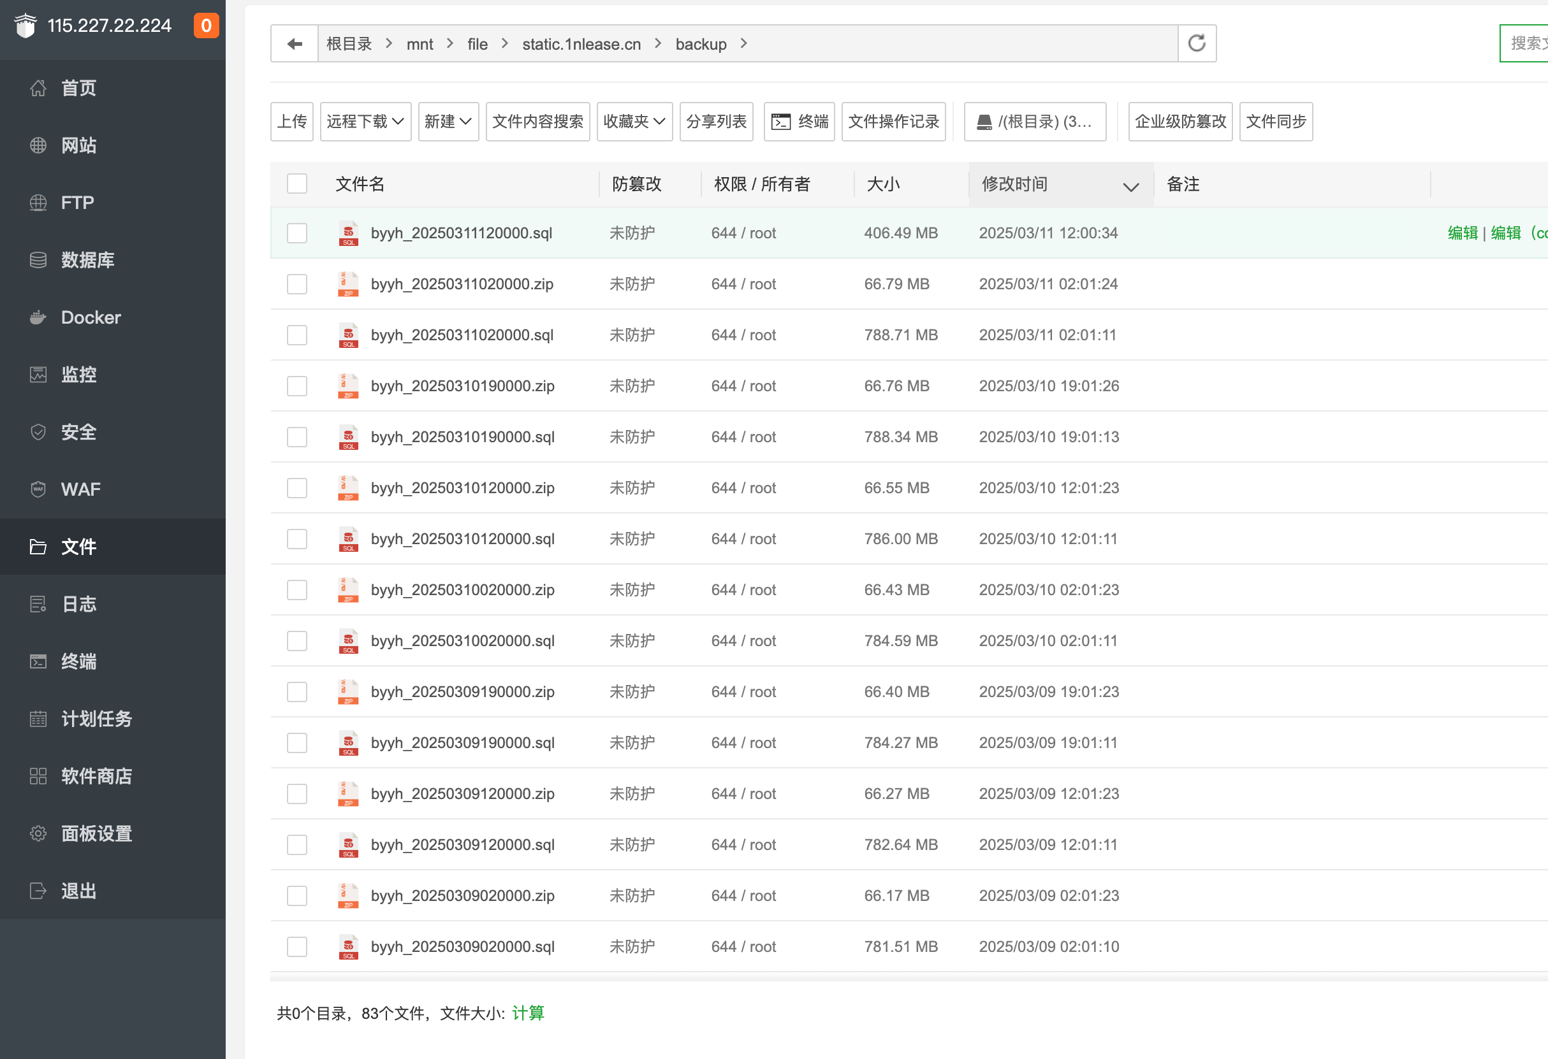Click the ZIP icon of byyh_20250310020000.zip

pyautogui.click(x=348, y=590)
